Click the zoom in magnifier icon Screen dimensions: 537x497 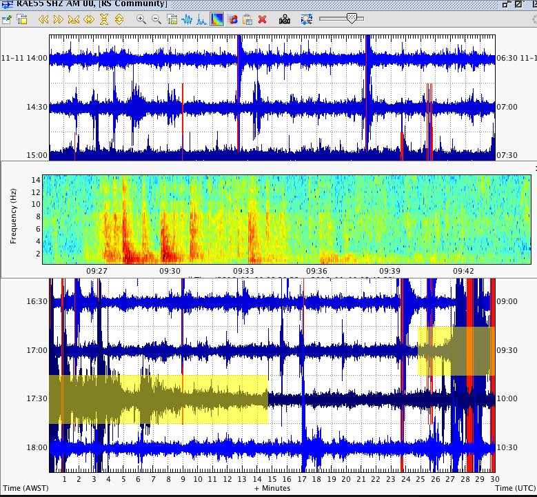pos(141,19)
